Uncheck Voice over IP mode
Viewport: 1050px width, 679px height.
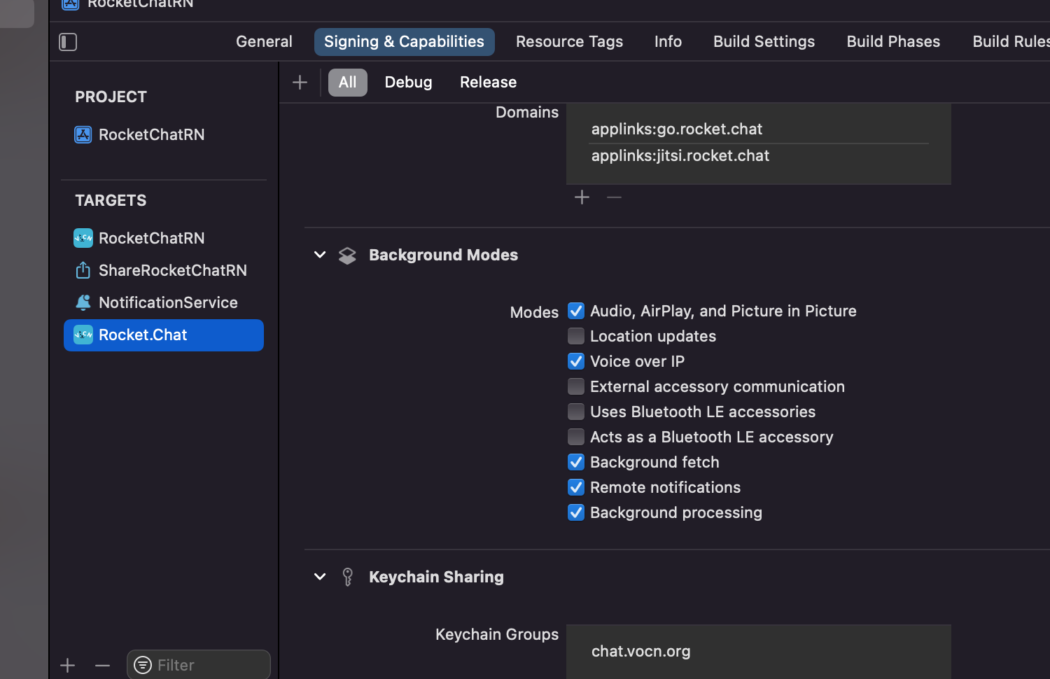click(x=576, y=361)
